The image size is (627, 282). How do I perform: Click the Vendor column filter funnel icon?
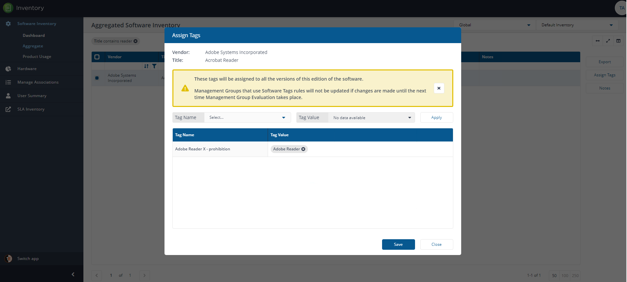[x=154, y=66]
